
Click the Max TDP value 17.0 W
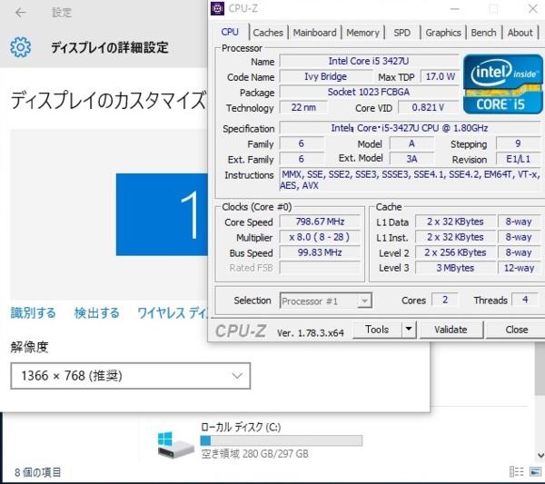[x=440, y=76]
